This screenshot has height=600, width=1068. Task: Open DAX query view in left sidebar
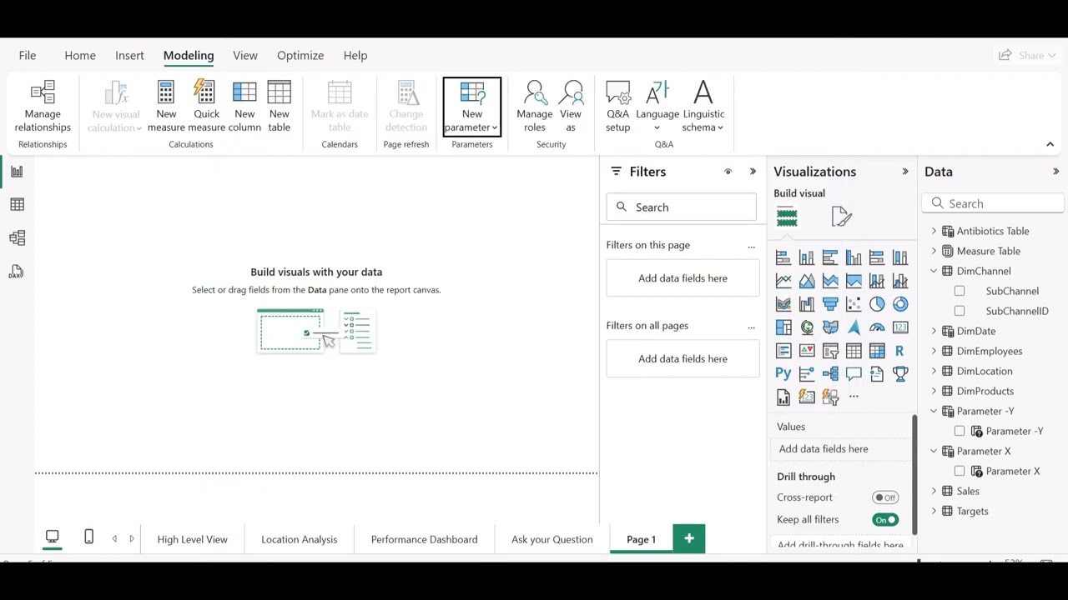pyautogui.click(x=17, y=272)
